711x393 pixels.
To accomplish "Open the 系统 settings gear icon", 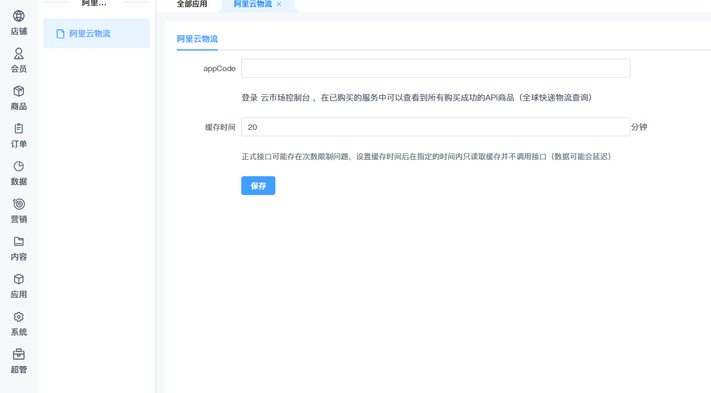I will click(19, 317).
